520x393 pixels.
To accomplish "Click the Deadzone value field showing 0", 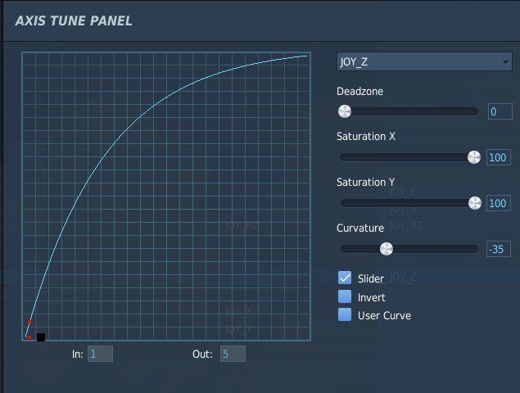I will tap(500, 111).
